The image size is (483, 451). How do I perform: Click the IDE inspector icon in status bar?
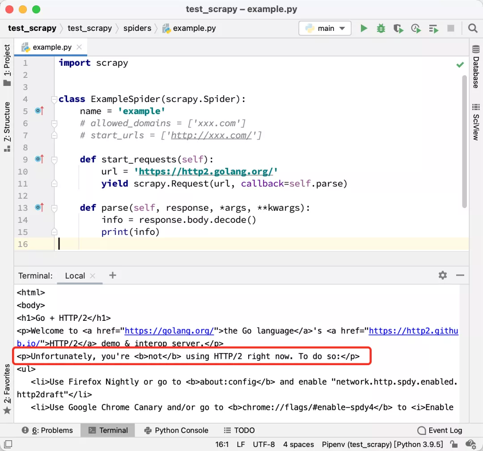[470, 444]
